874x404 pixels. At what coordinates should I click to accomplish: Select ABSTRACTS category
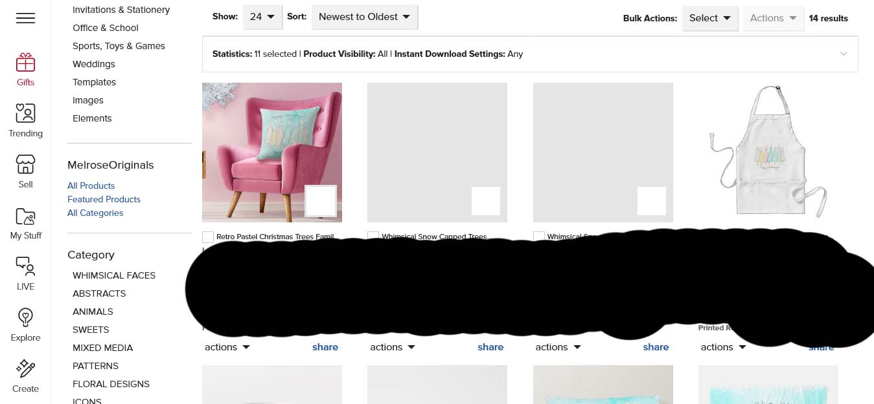99,293
